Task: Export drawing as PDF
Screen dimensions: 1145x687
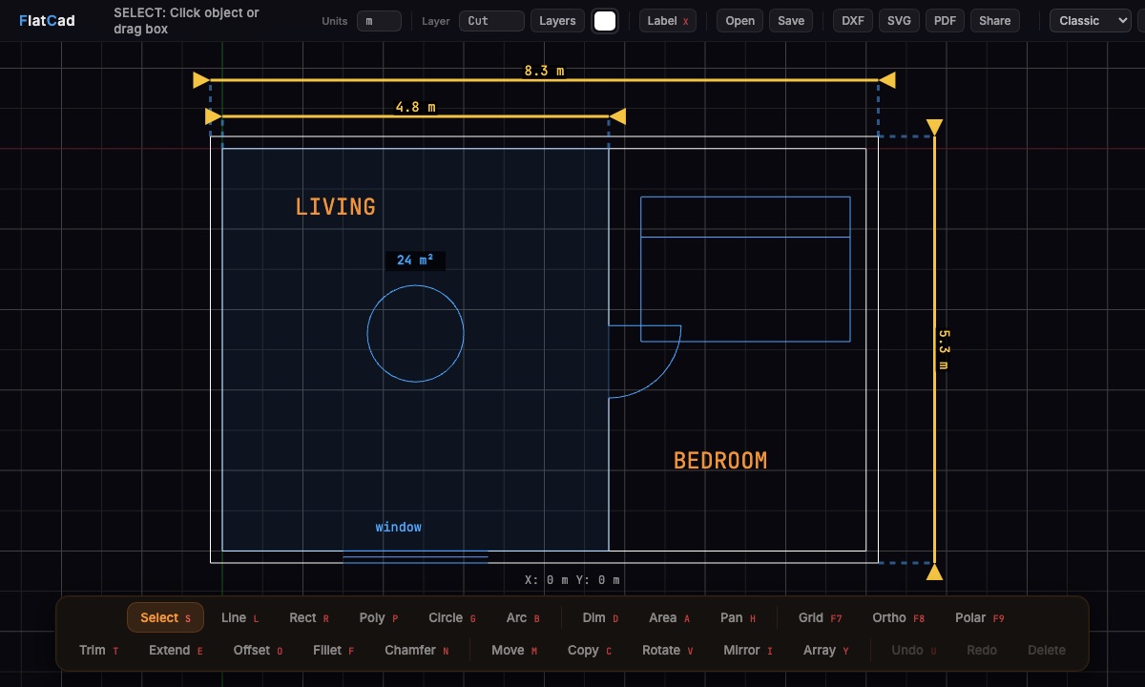Action: tap(945, 21)
